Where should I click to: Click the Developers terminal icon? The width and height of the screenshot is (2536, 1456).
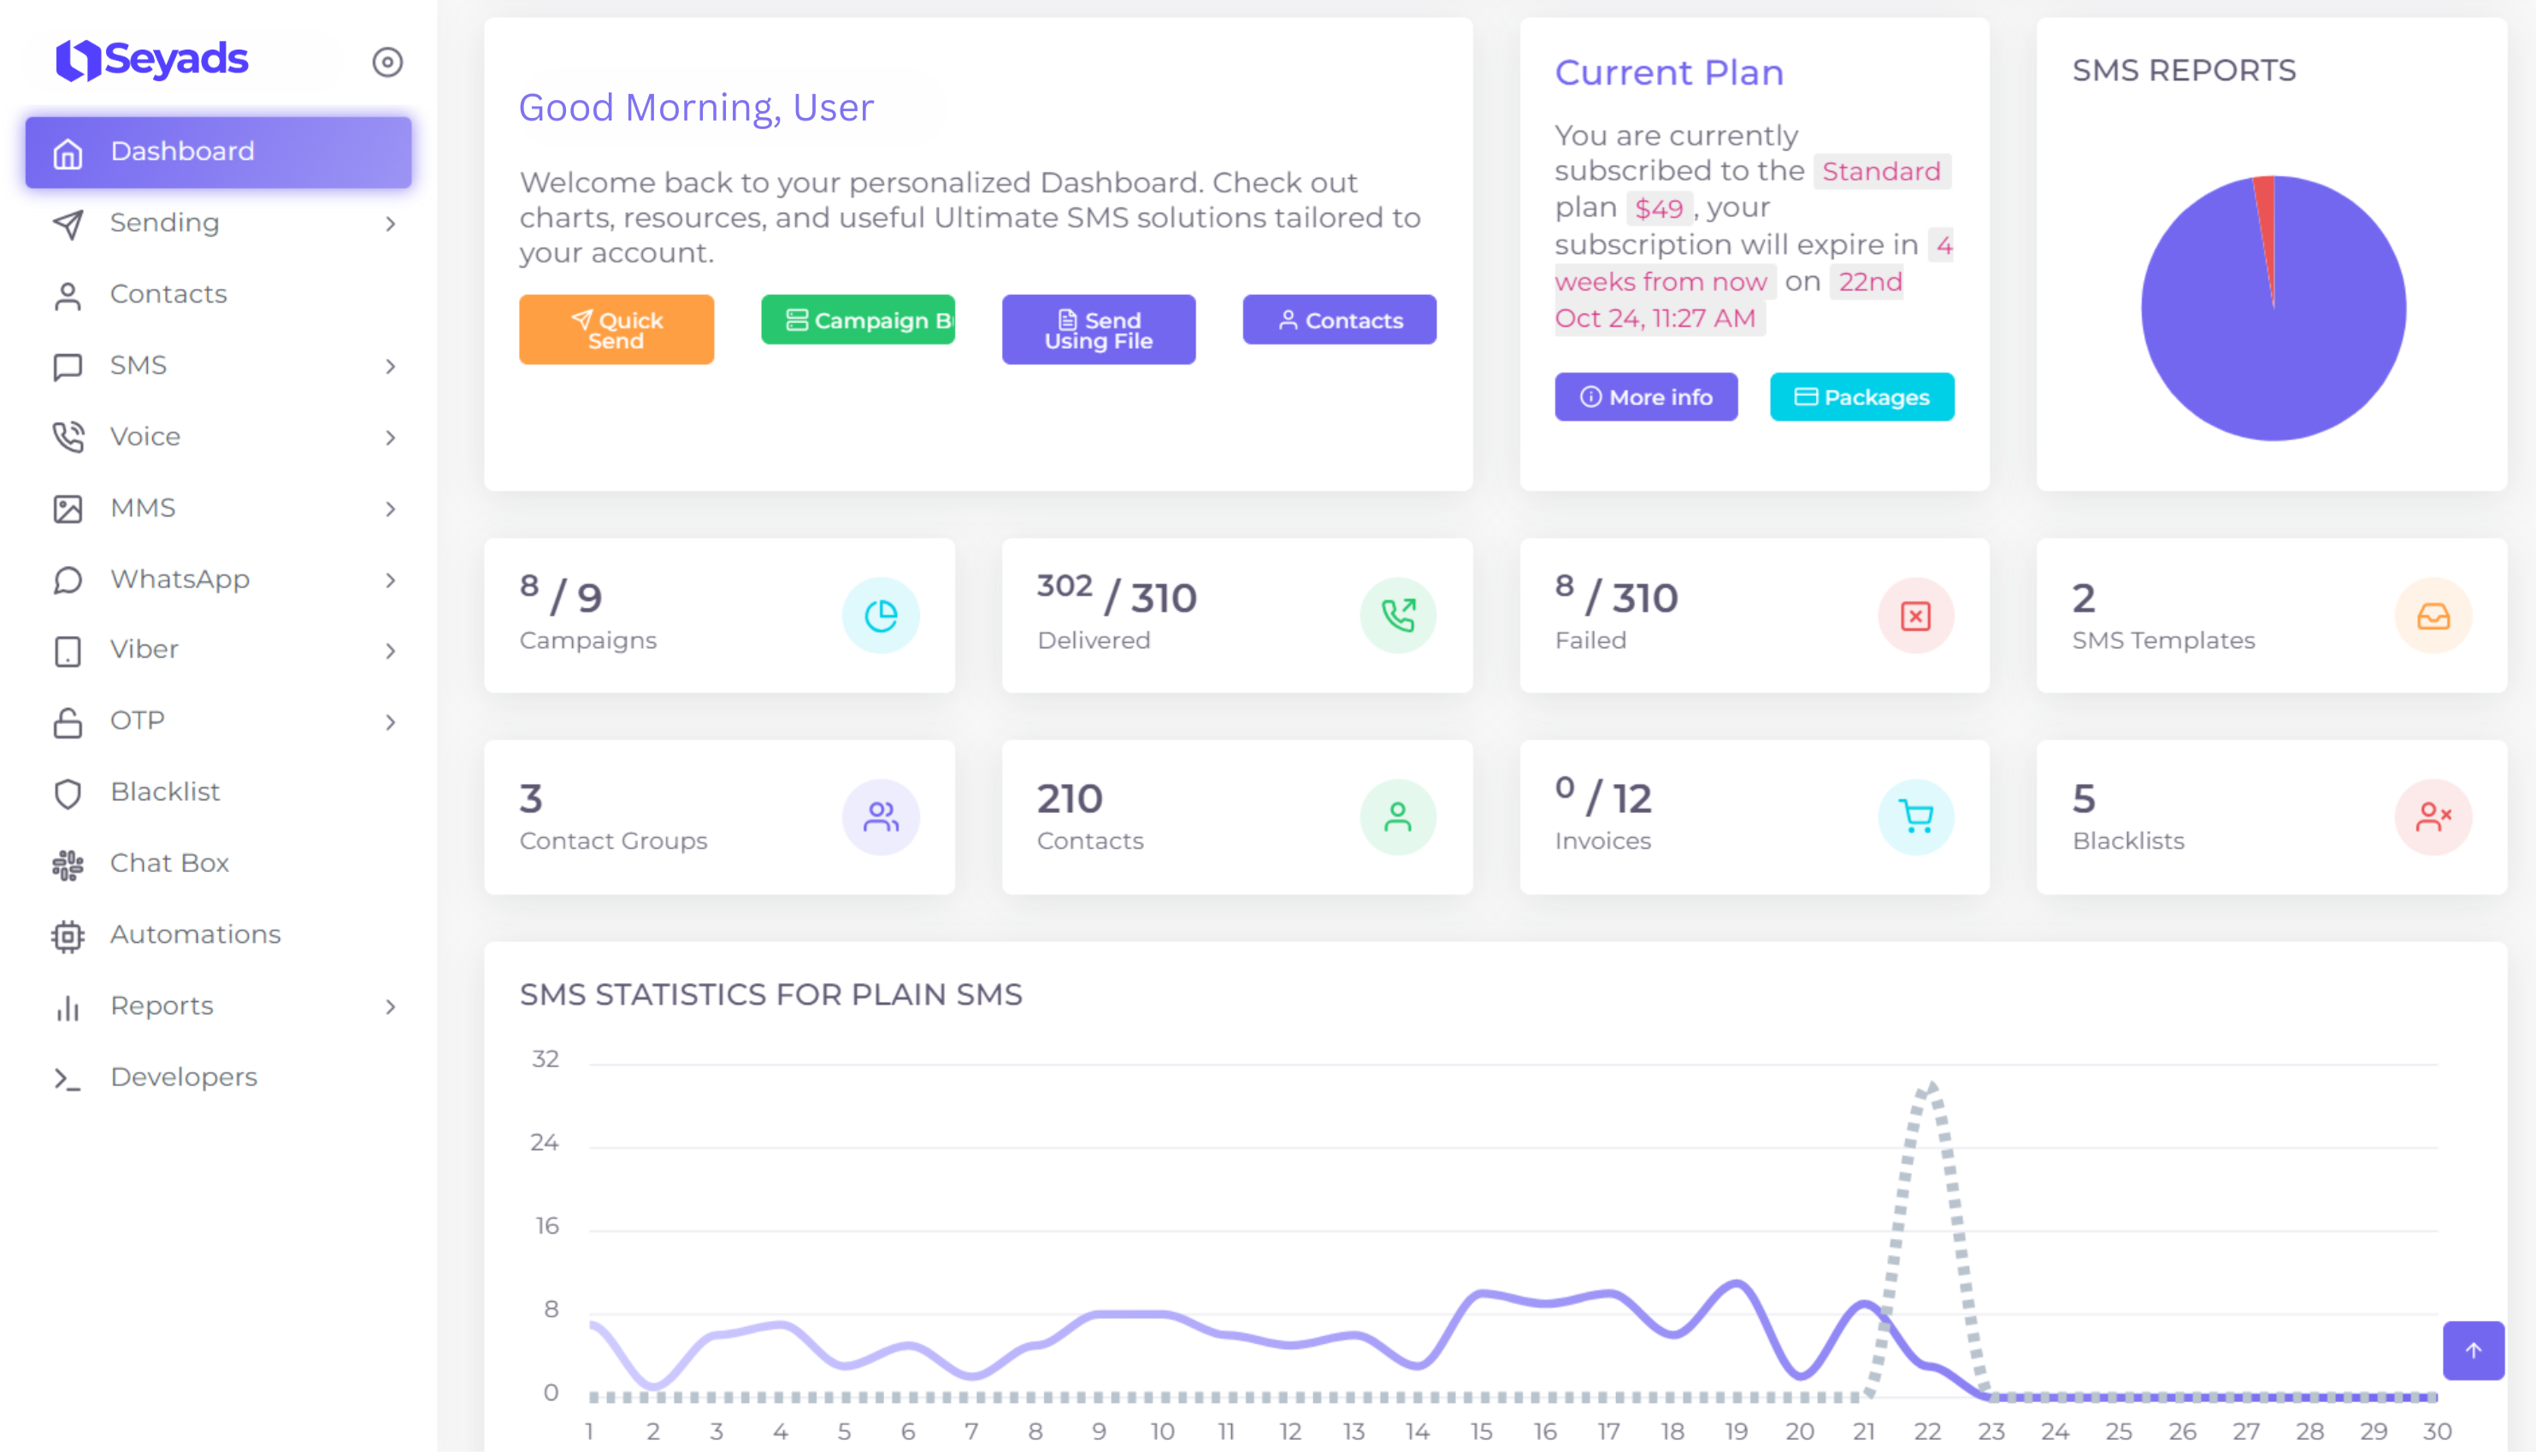pos(68,1078)
